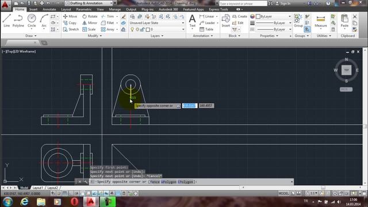Click the Scale tool
368x207 pixels.
pos(89,29)
